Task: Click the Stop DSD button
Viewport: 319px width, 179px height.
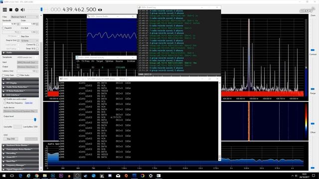Action: pyautogui.click(x=11, y=139)
